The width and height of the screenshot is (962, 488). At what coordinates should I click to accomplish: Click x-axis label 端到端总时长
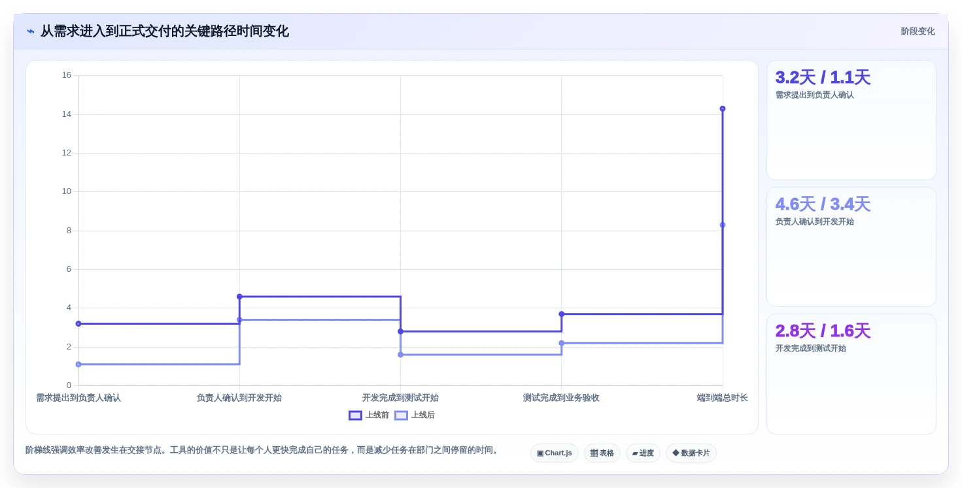click(x=723, y=398)
